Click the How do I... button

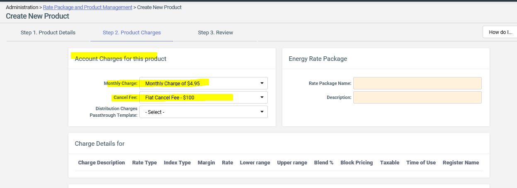click(x=500, y=32)
